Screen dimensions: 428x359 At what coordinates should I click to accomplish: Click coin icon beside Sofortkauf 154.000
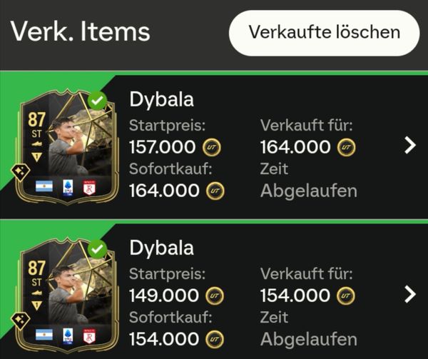(214, 339)
